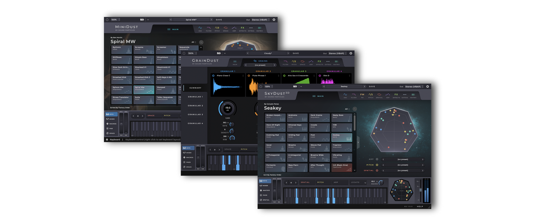
Task: Click the GAIN knob in GrainDust
Action: point(228,108)
